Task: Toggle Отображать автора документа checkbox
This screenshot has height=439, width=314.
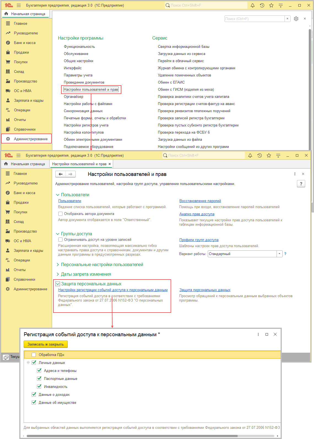Action: point(60,214)
